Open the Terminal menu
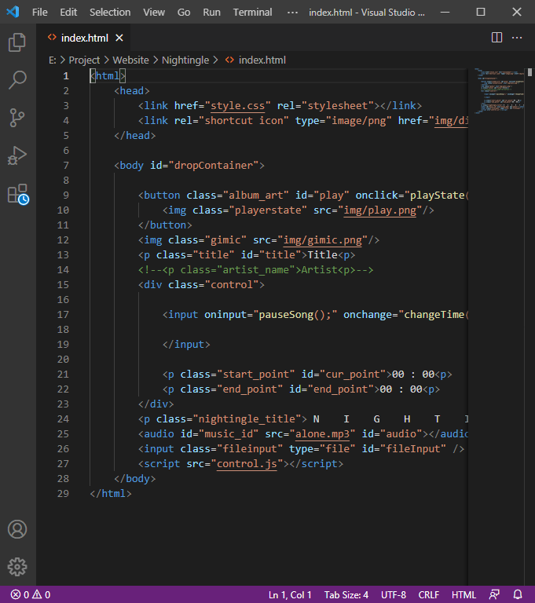Screen dimensions: 535x603 (x=252, y=12)
